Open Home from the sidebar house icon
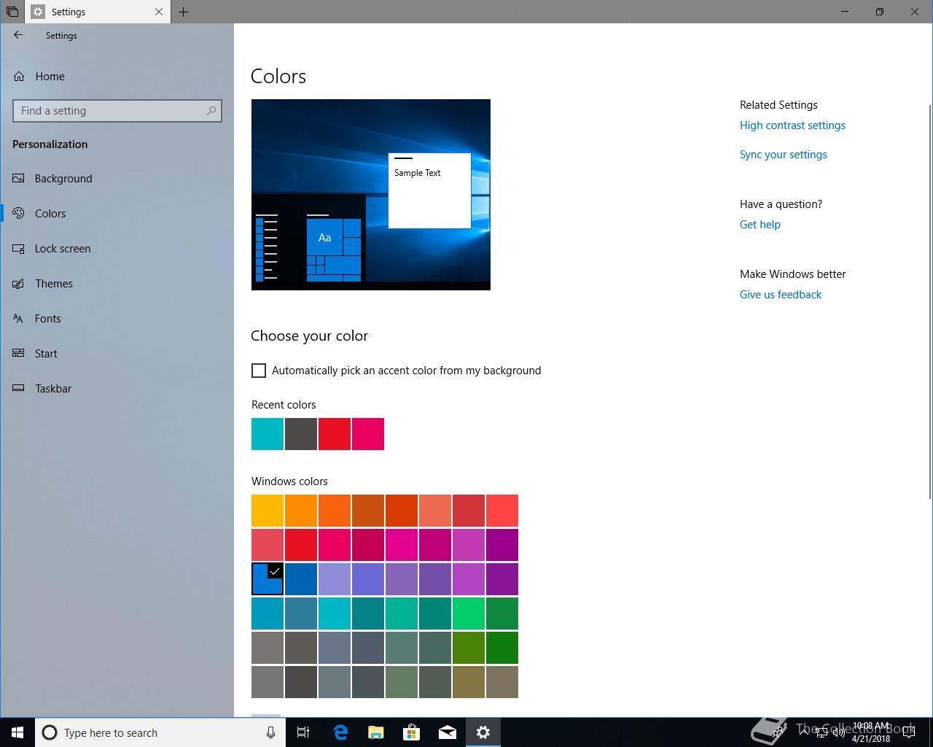 [x=20, y=77]
